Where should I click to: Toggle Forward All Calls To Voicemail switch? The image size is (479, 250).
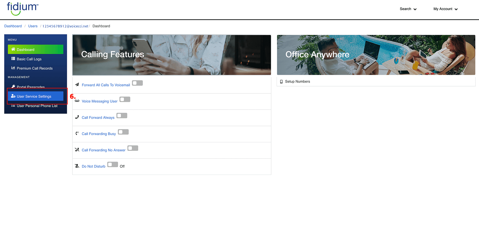click(x=137, y=83)
